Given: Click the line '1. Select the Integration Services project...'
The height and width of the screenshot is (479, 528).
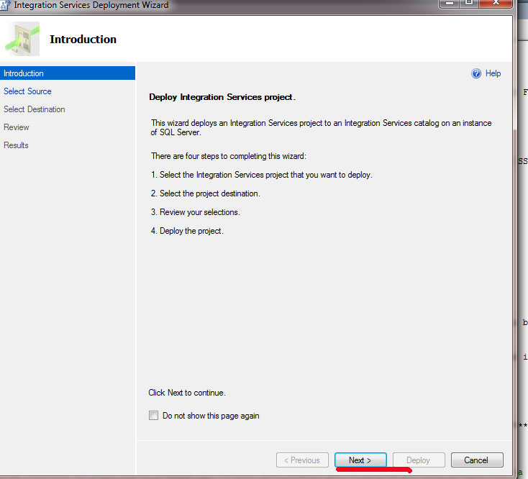Looking at the screenshot, I should (262, 175).
